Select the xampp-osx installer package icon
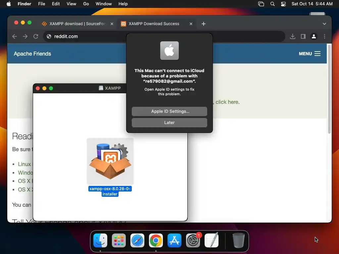 [x=110, y=161]
